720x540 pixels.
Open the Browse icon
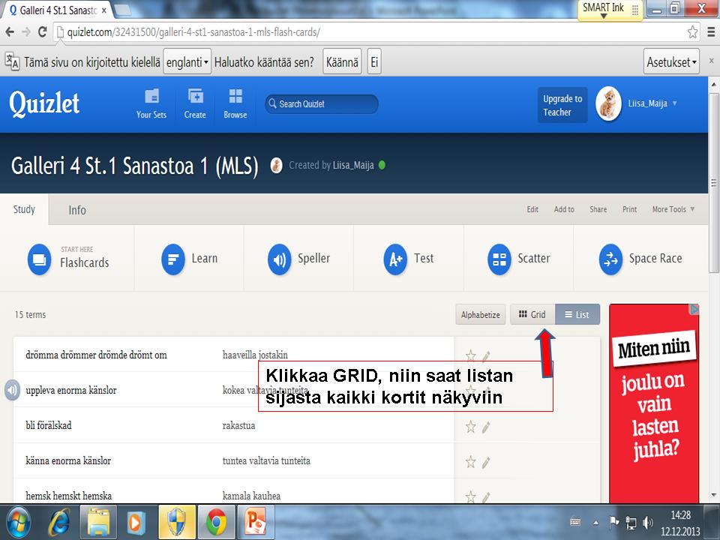(x=235, y=103)
